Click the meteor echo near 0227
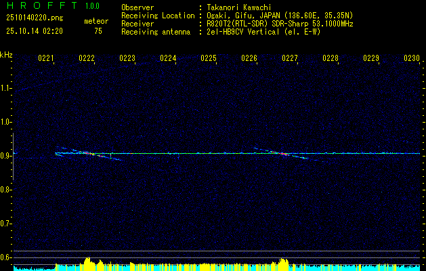This screenshot has width=426, height=271. [282, 153]
